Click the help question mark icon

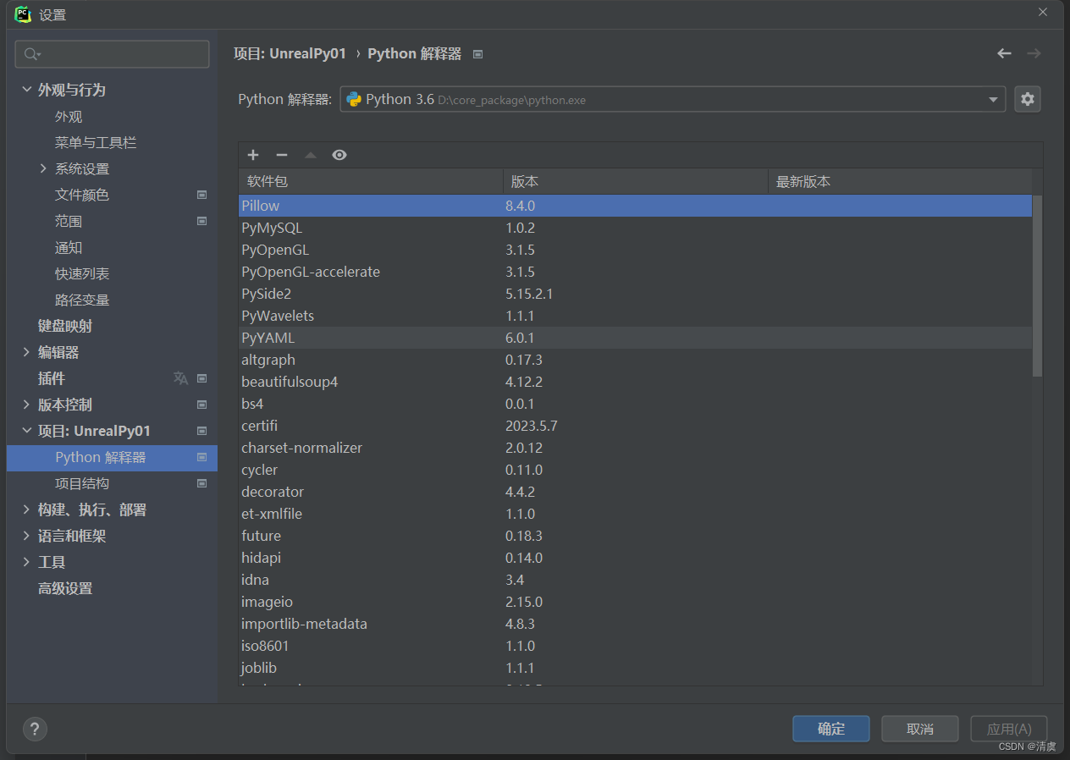point(35,729)
